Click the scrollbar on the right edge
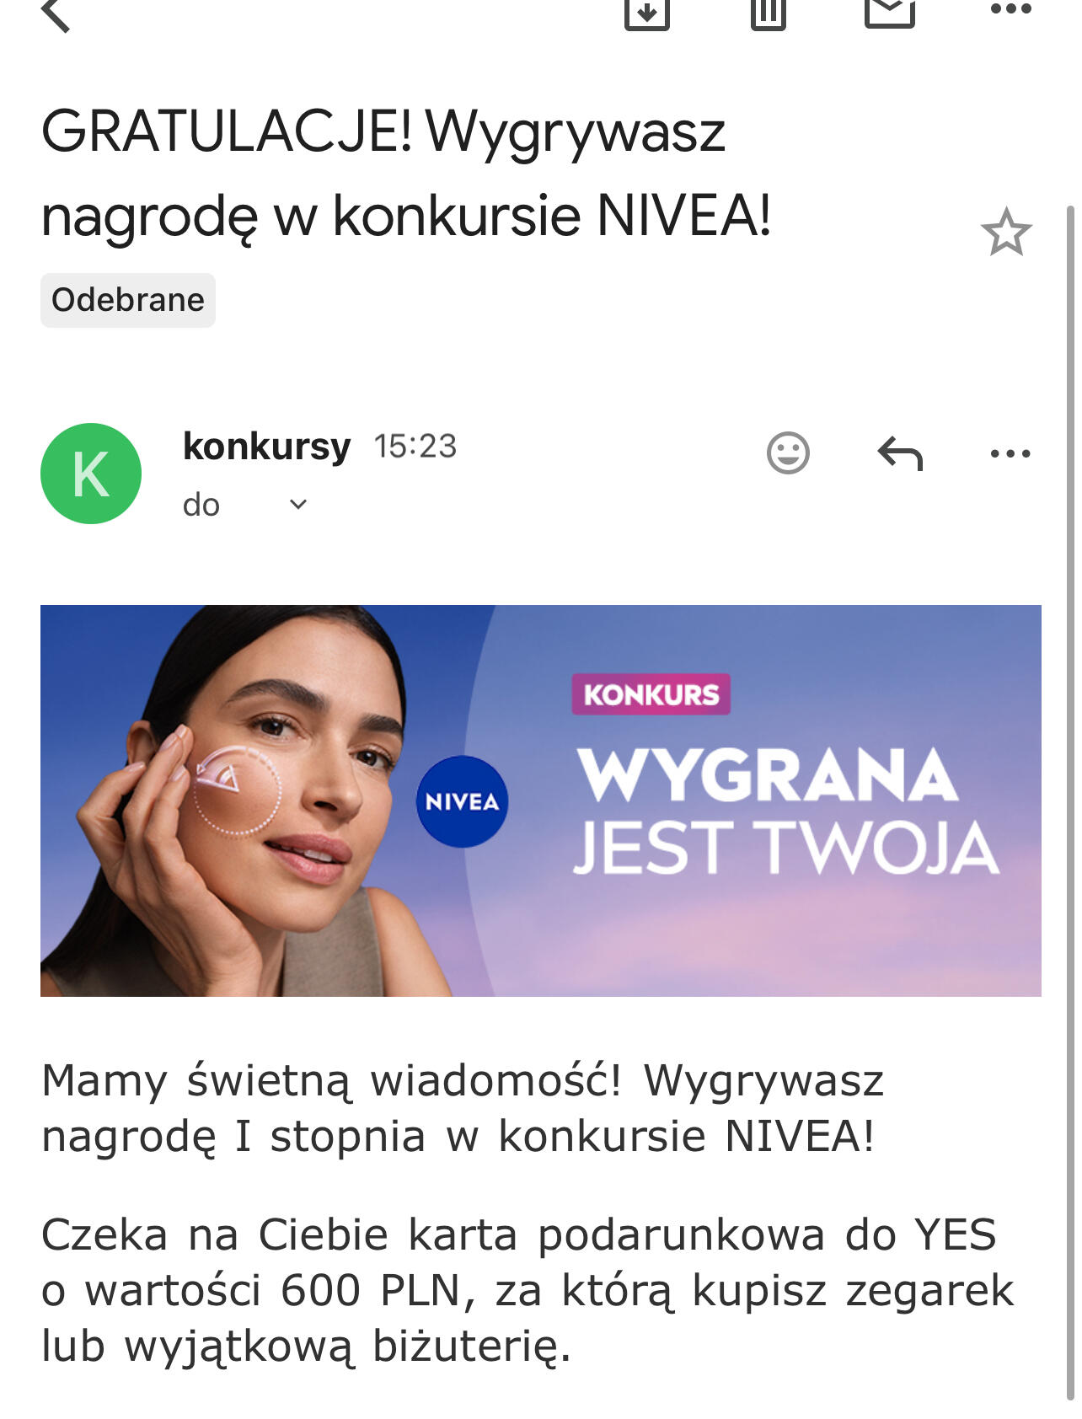This screenshot has height=1419, width=1082. pyautogui.click(x=1070, y=801)
